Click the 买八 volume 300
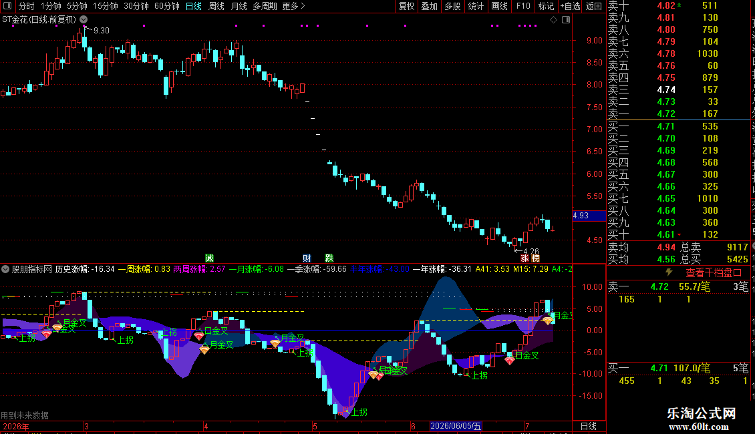This screenshot has height=434, width=755. tap(710, 211)
